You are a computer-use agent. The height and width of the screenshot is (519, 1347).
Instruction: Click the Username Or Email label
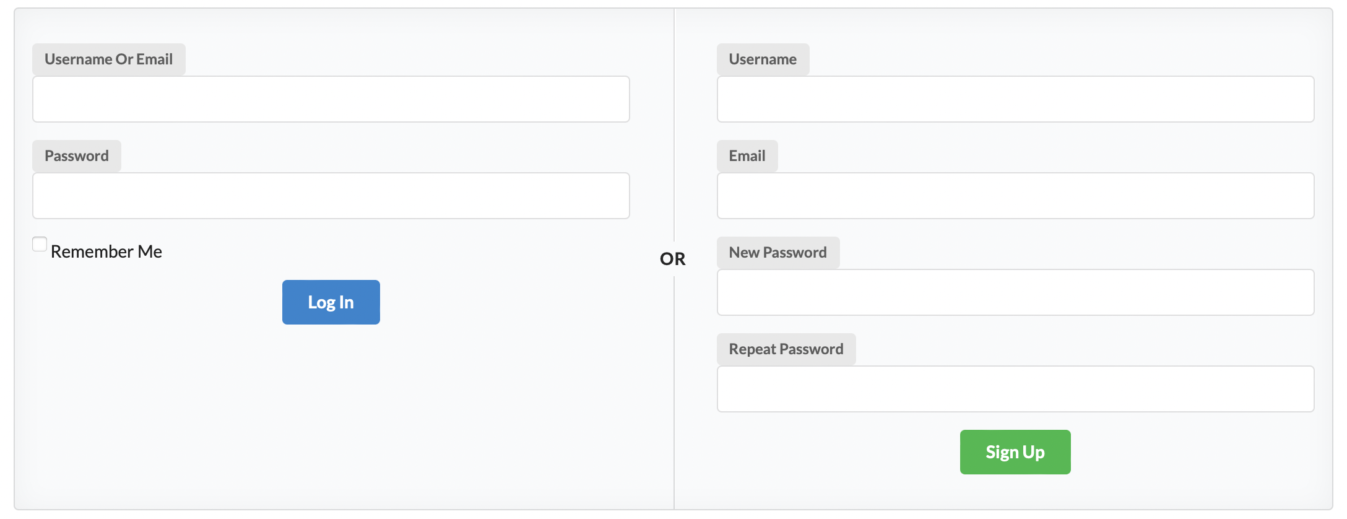click(109, 59)
